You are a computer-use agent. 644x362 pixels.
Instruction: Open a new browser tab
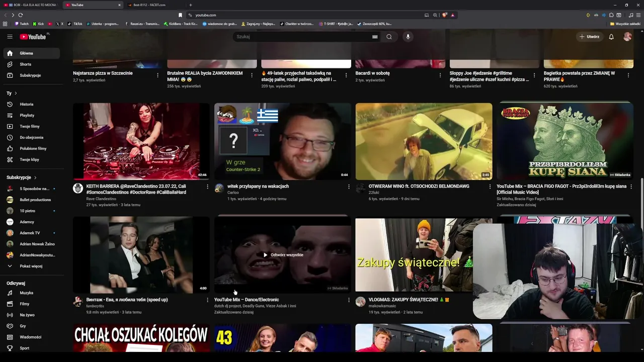pyautogui.click(x=190, y=5)
